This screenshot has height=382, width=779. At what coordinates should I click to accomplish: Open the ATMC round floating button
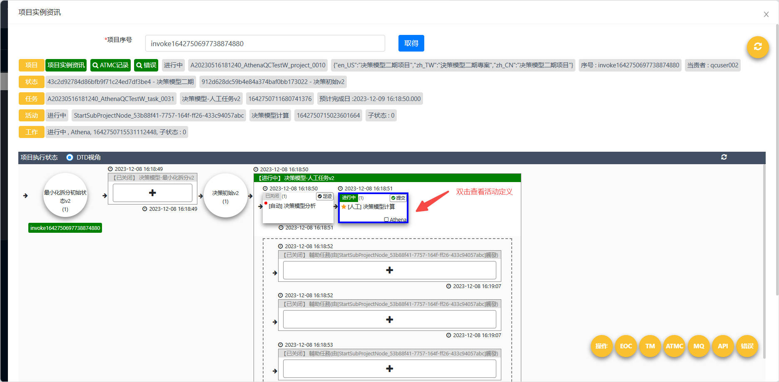674,346
